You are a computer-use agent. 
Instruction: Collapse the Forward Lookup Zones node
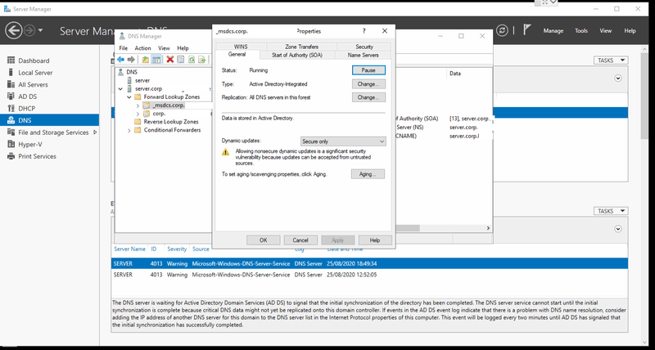129,97
